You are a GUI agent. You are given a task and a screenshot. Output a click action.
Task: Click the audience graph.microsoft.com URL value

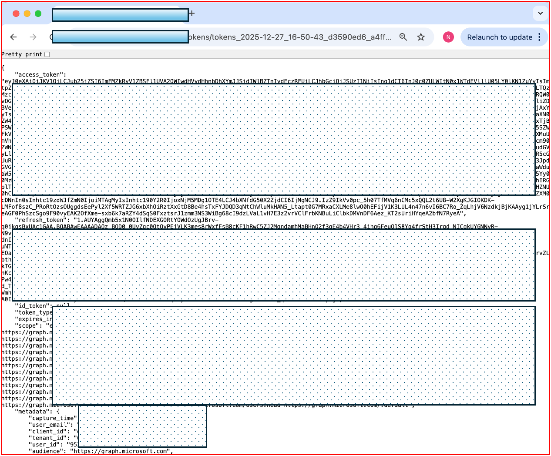(121, 451)
